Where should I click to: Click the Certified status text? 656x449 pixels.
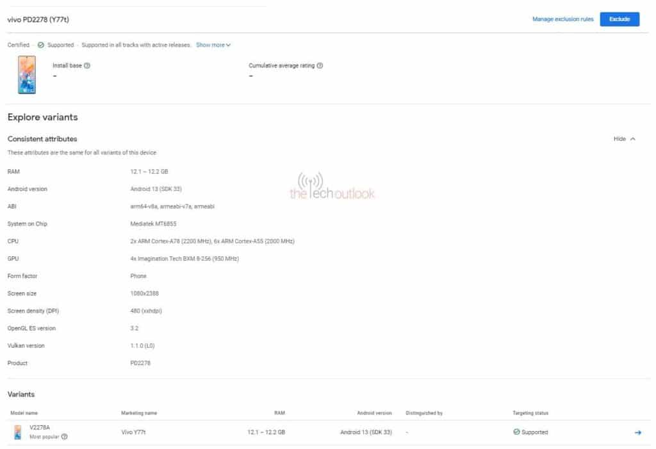(x=19, y=45)
